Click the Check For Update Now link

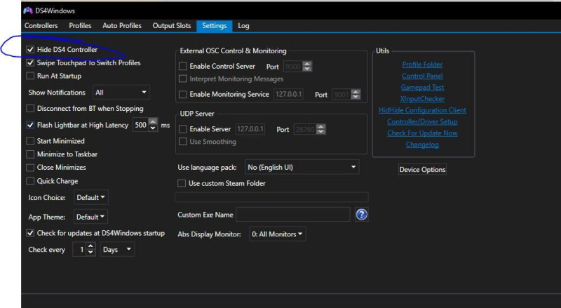pyautogui.click(x=422, y=133)
